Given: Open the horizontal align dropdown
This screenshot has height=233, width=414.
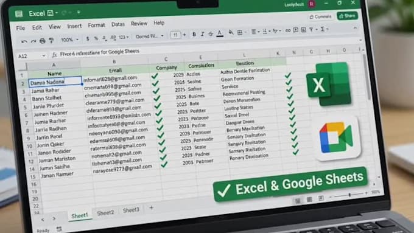Looking at the screenshot, I should [x=255, y=32].
